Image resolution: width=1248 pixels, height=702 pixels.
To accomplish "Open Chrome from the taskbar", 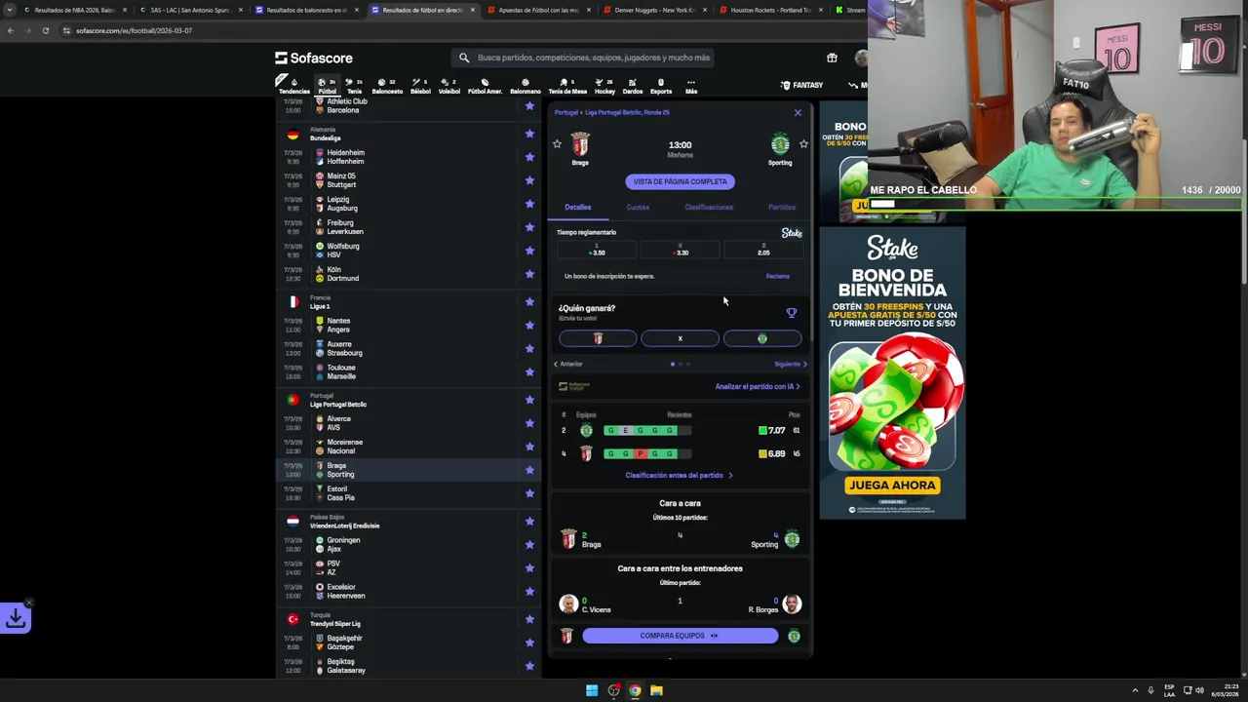I will 635,690.
